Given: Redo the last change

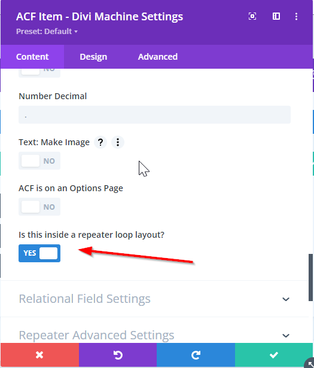Looking at the screenshot, I should (196, 355).
